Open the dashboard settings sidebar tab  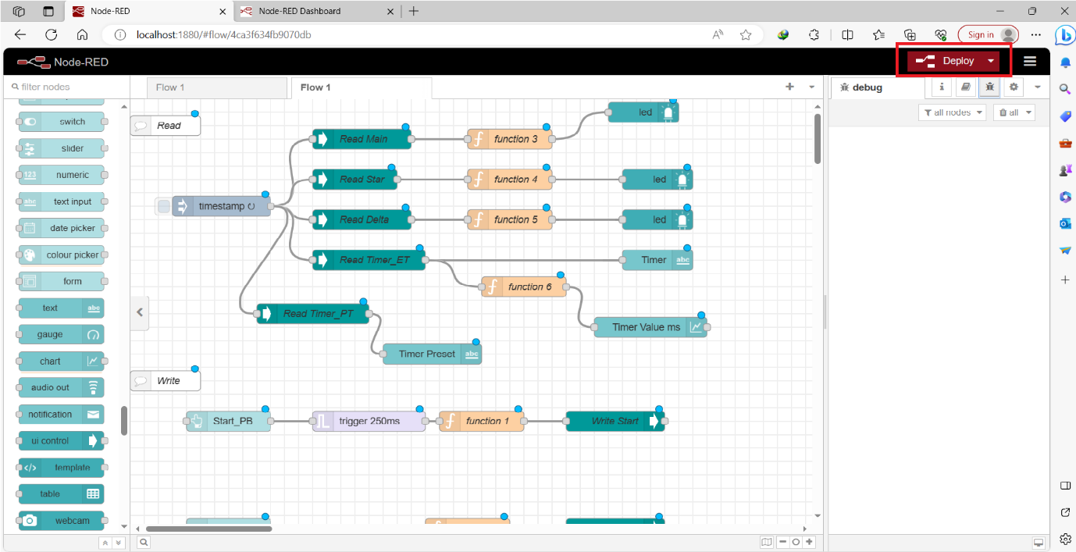pos(1014,87)
